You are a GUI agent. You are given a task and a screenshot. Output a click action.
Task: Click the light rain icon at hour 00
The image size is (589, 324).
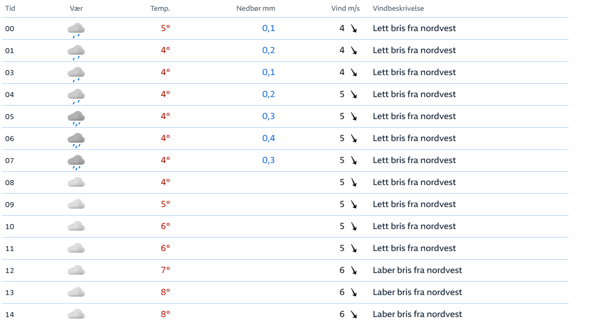click(76, 30)
